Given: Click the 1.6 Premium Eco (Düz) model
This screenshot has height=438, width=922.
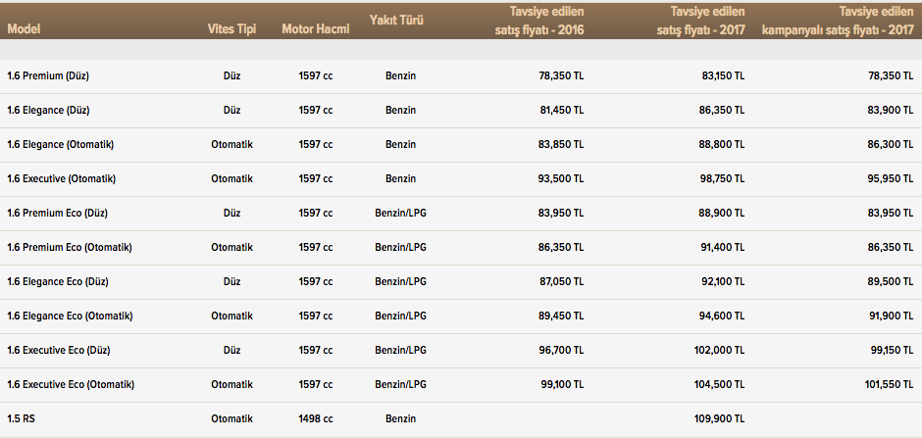Looking at the screenshot, I should (x=58, y=213).
